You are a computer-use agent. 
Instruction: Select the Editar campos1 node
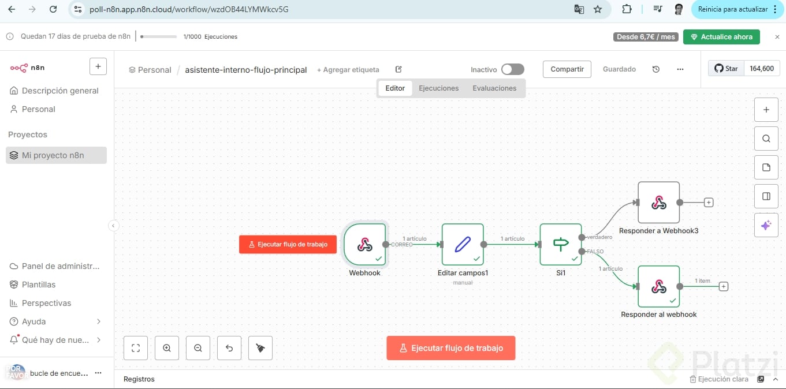coord(463,245)
